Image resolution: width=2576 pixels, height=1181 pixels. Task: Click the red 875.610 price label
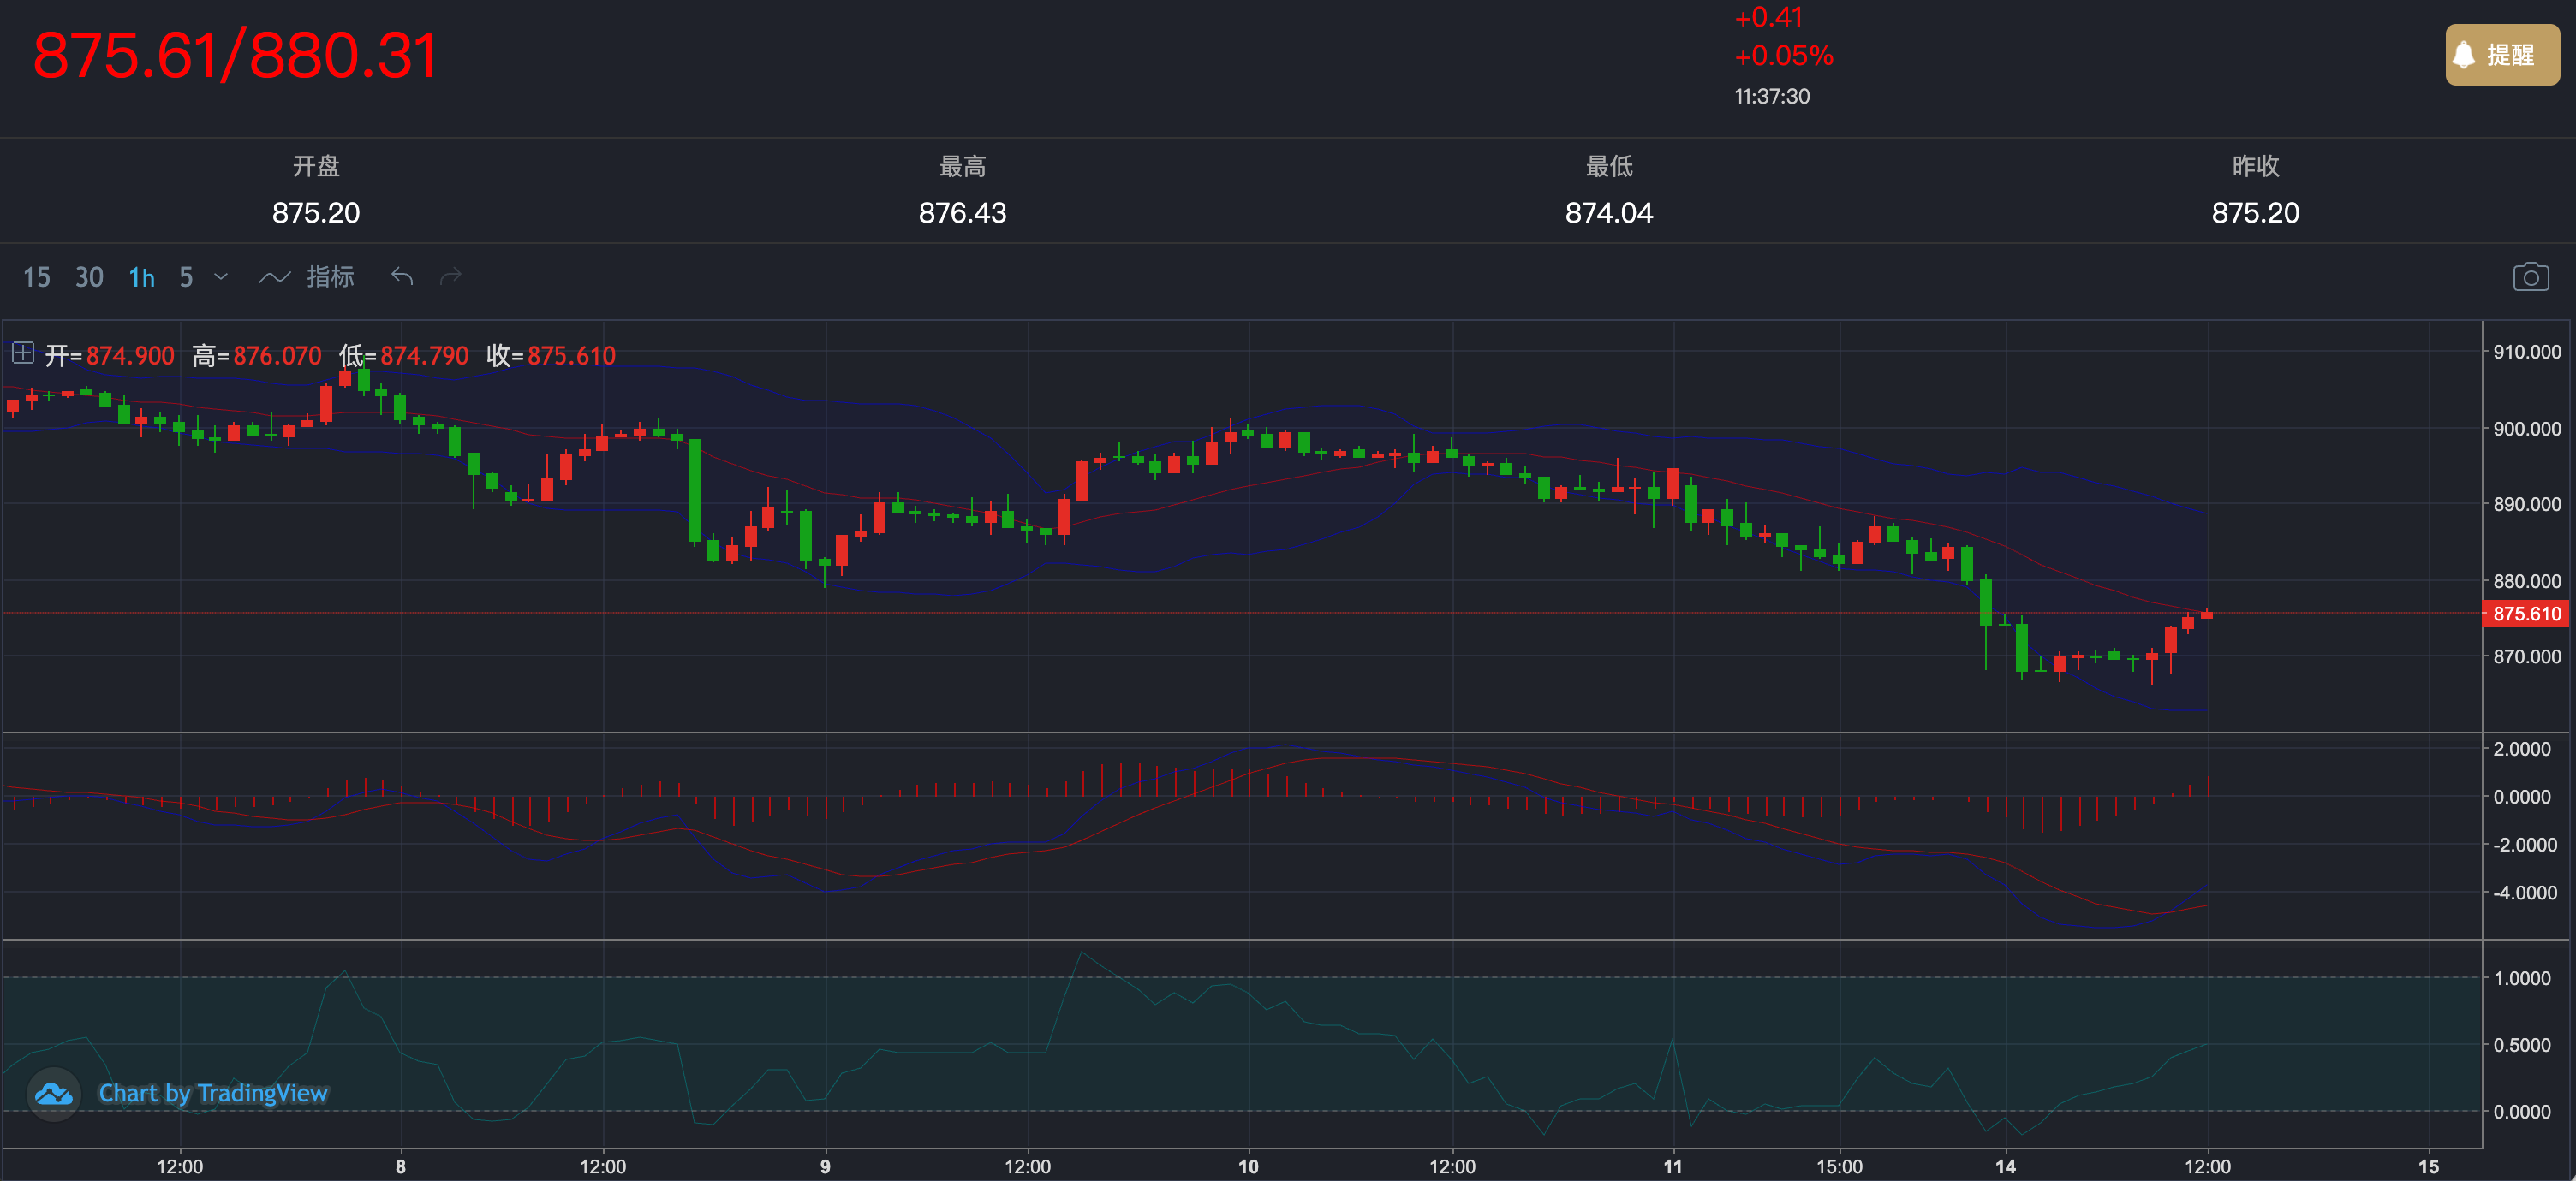[x=2526, y=614]
